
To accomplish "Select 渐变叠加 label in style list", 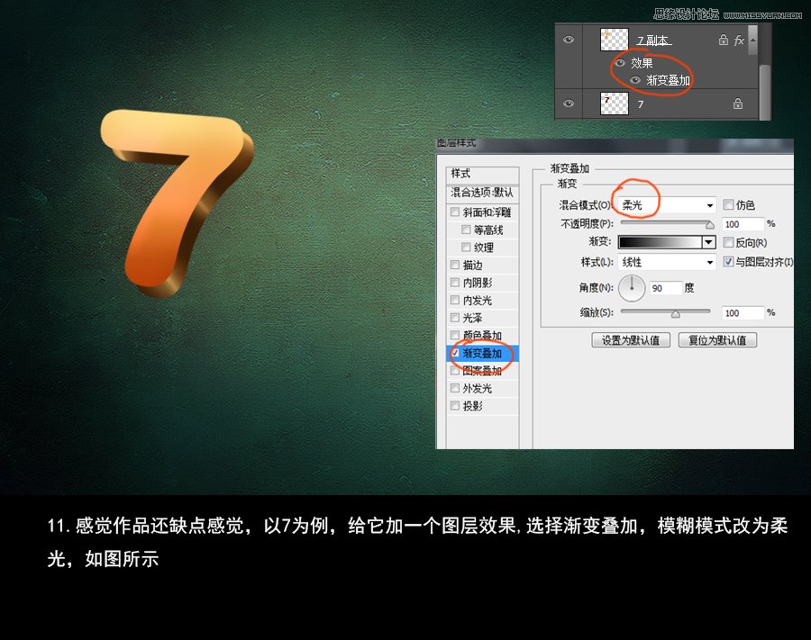I will 482,354.
